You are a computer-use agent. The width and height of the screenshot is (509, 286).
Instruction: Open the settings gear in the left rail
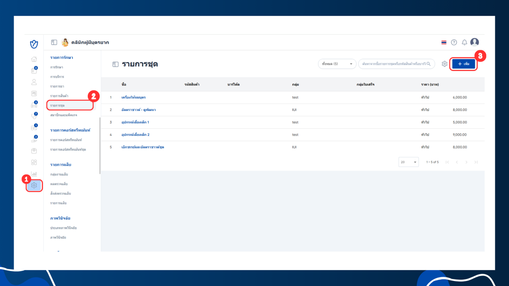34,185
